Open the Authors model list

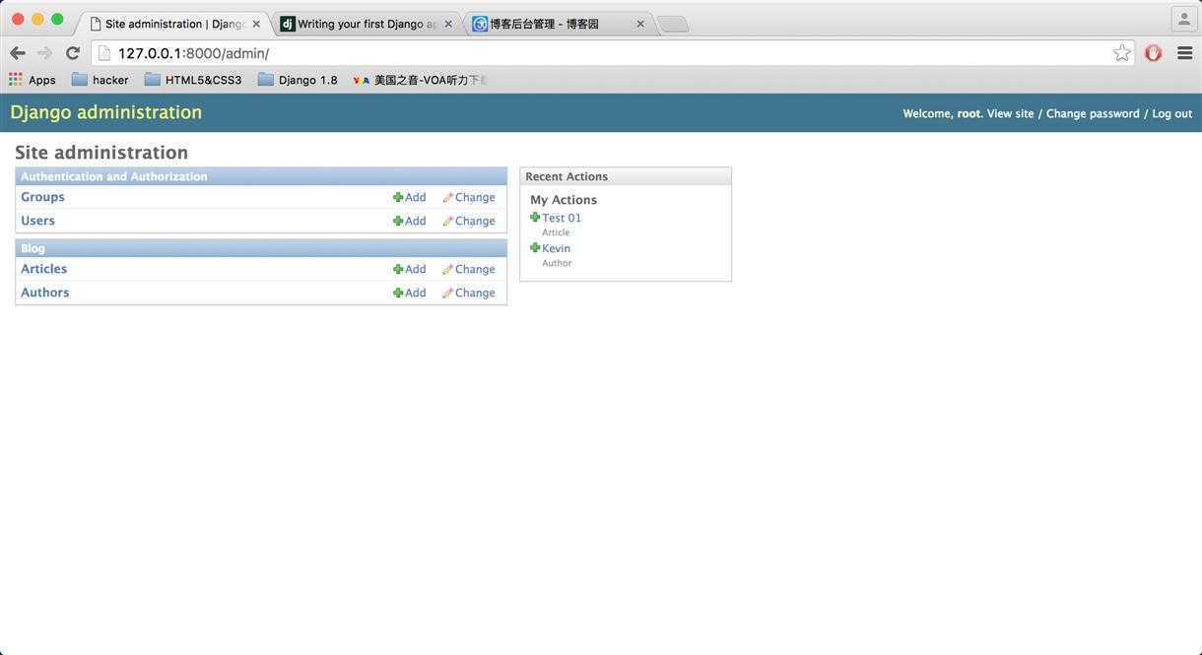point(45,293)
